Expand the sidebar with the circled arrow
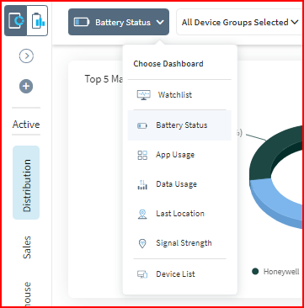Image resolution: width=304 pixels, height=308 pixels. pos(26,56)
